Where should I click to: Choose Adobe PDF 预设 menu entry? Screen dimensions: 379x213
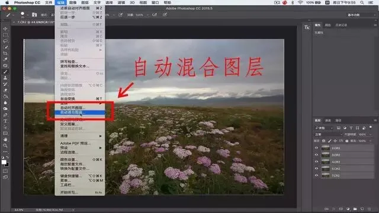[80, 143]
